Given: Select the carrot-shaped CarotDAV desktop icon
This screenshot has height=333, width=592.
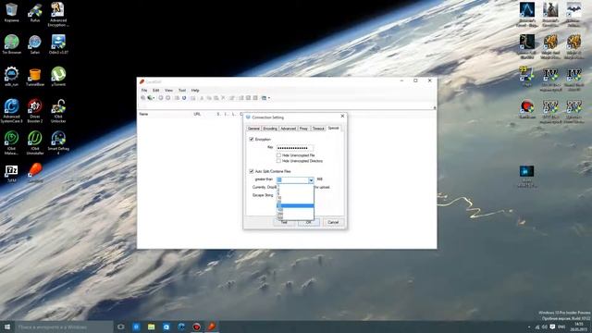Looking at the screenshot, I should pos(35,174).
